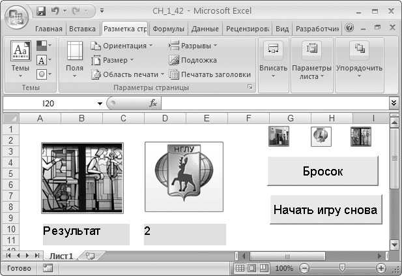402x276 pixels.
Task: Open the Параметры листа menu
Action: point(311,60)
